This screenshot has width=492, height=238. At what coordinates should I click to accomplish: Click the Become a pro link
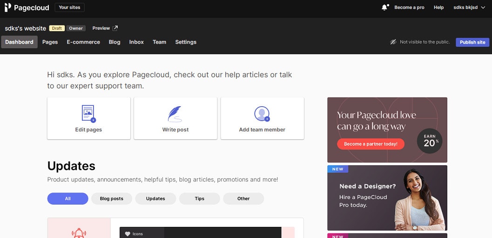(409, 7)
